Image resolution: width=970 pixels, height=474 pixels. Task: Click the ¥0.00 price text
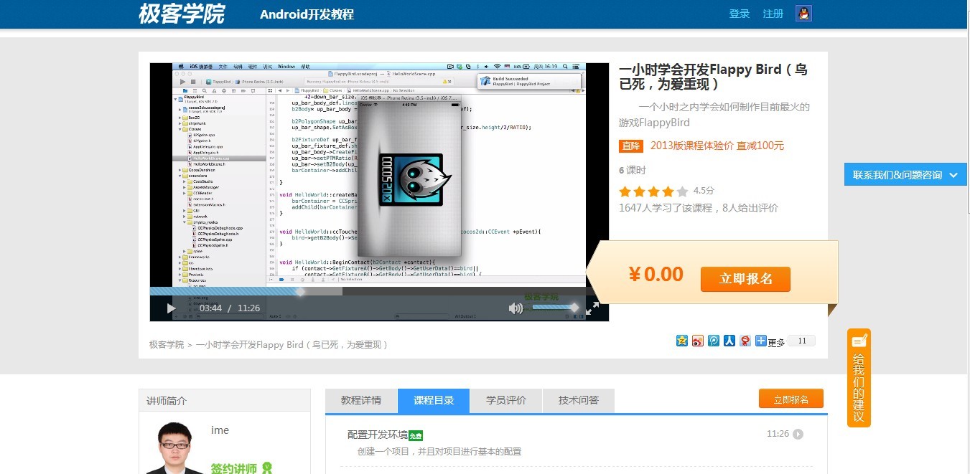656,274
